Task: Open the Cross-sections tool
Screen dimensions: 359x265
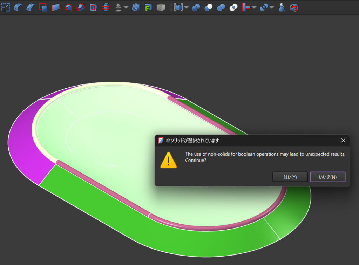Action: 105,7
